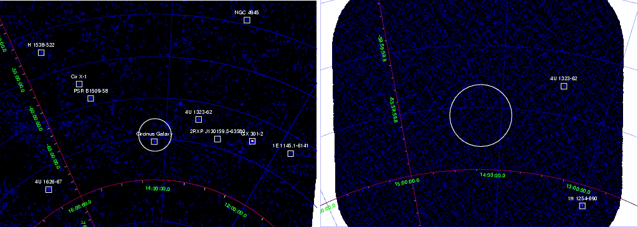Click the 1E 1145.1-6141 source marker
Image resolution: width=638 pixels, height=227 pixels.
coord(290,154)
